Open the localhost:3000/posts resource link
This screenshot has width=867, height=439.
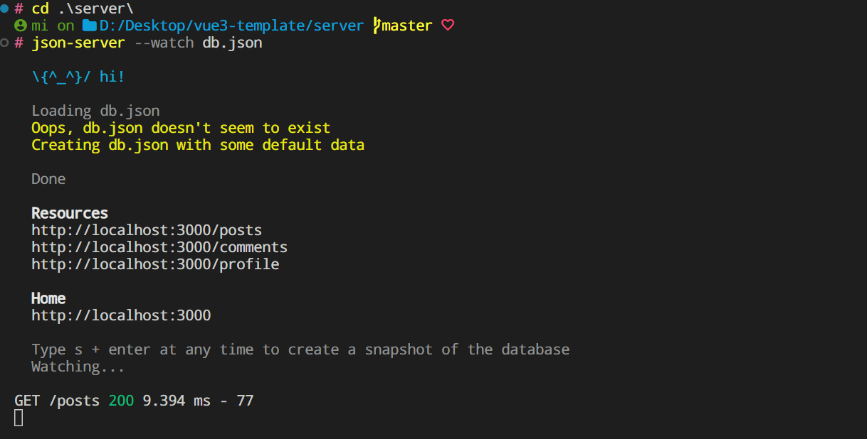(147, 230)
